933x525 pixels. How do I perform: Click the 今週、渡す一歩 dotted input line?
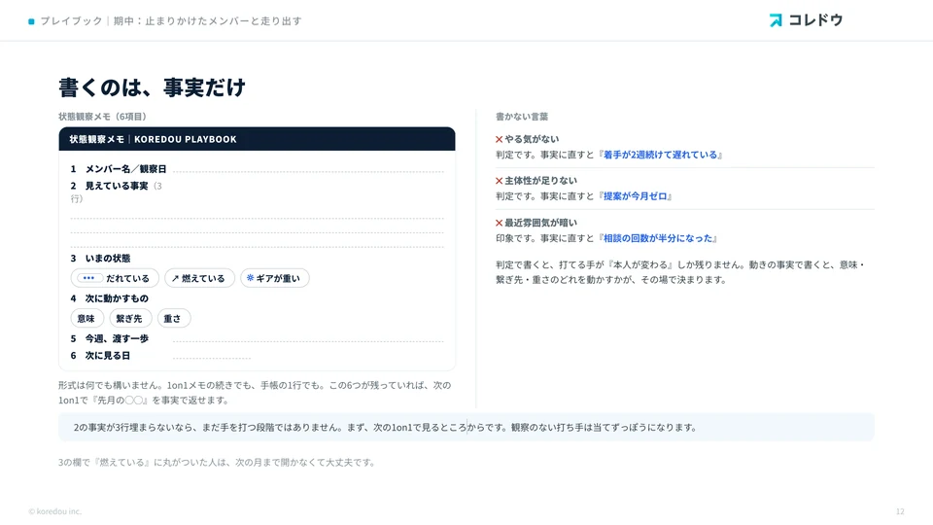click(x=308, y=341)
